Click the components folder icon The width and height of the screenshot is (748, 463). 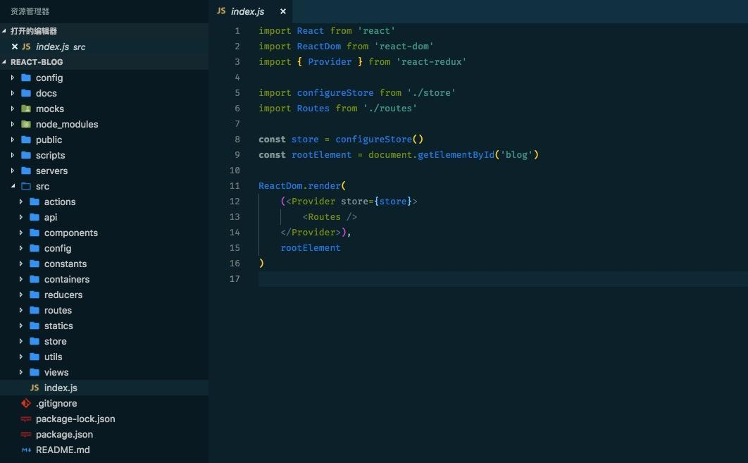(35, 233)
